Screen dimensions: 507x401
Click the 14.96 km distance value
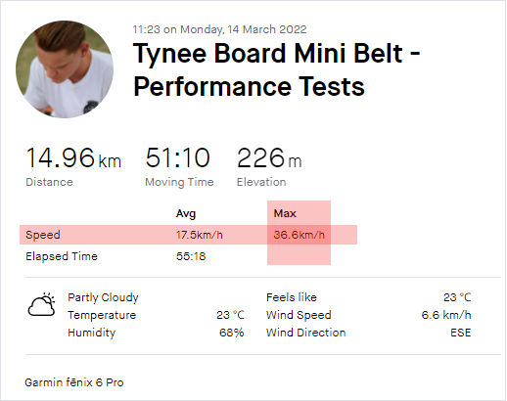(x=73, y=157)
